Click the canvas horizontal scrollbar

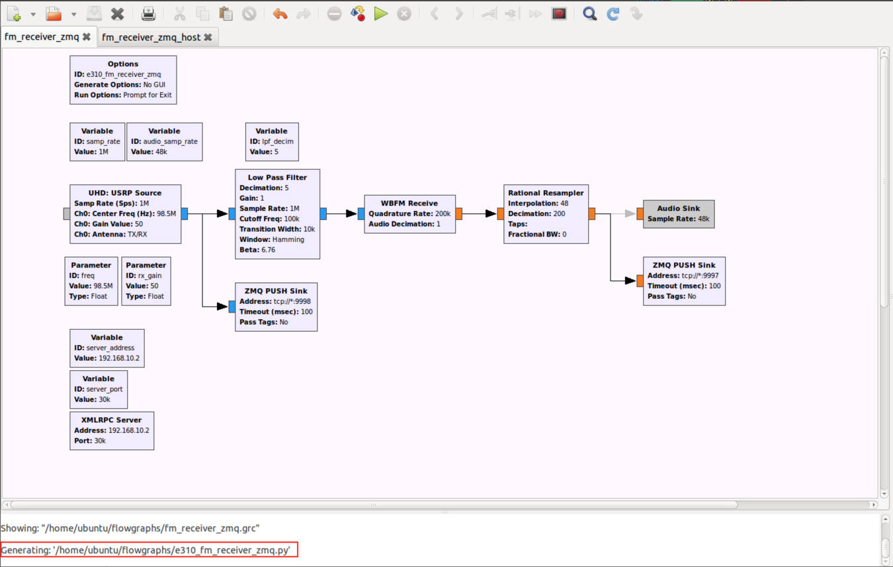[374, 504]
